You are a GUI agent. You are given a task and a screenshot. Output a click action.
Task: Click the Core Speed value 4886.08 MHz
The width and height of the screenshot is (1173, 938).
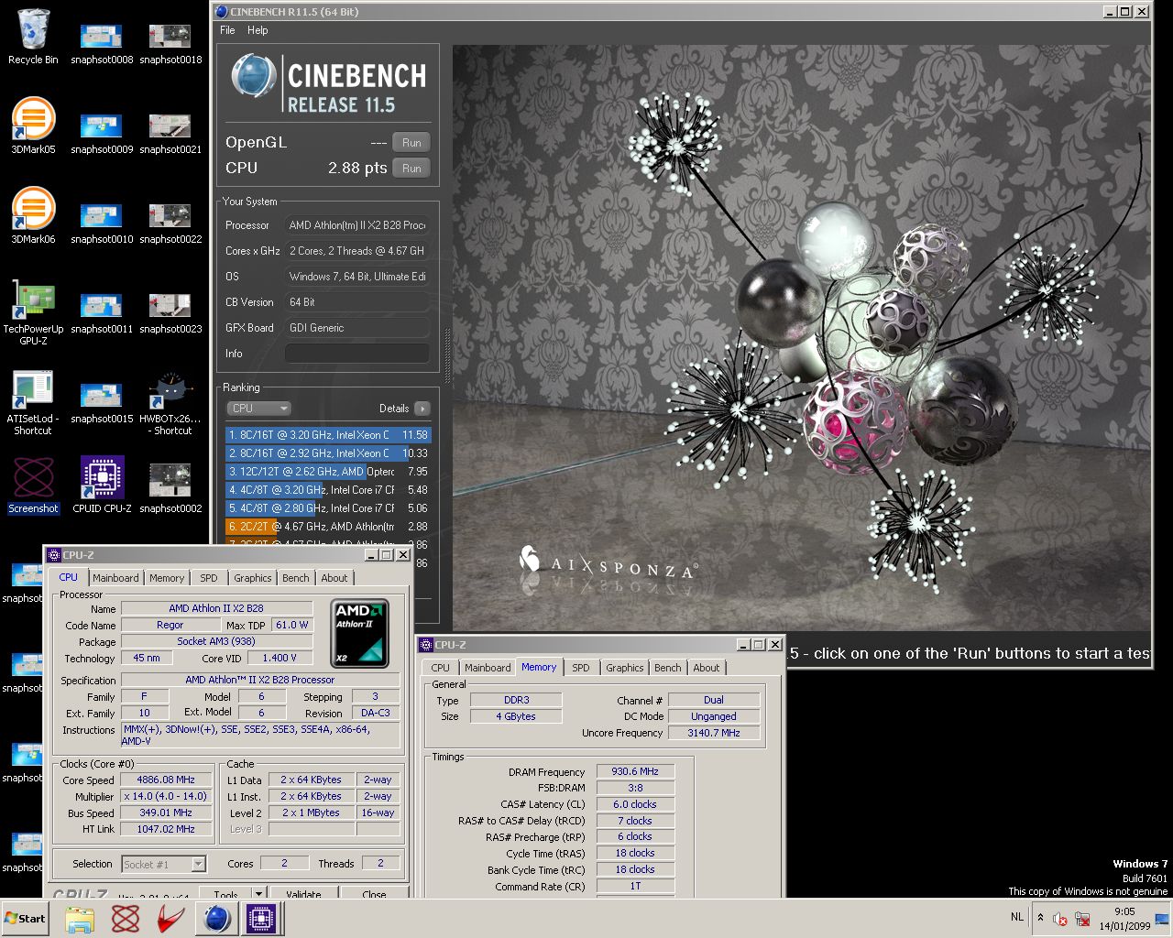pyautogui.click(x=167, y=780)
